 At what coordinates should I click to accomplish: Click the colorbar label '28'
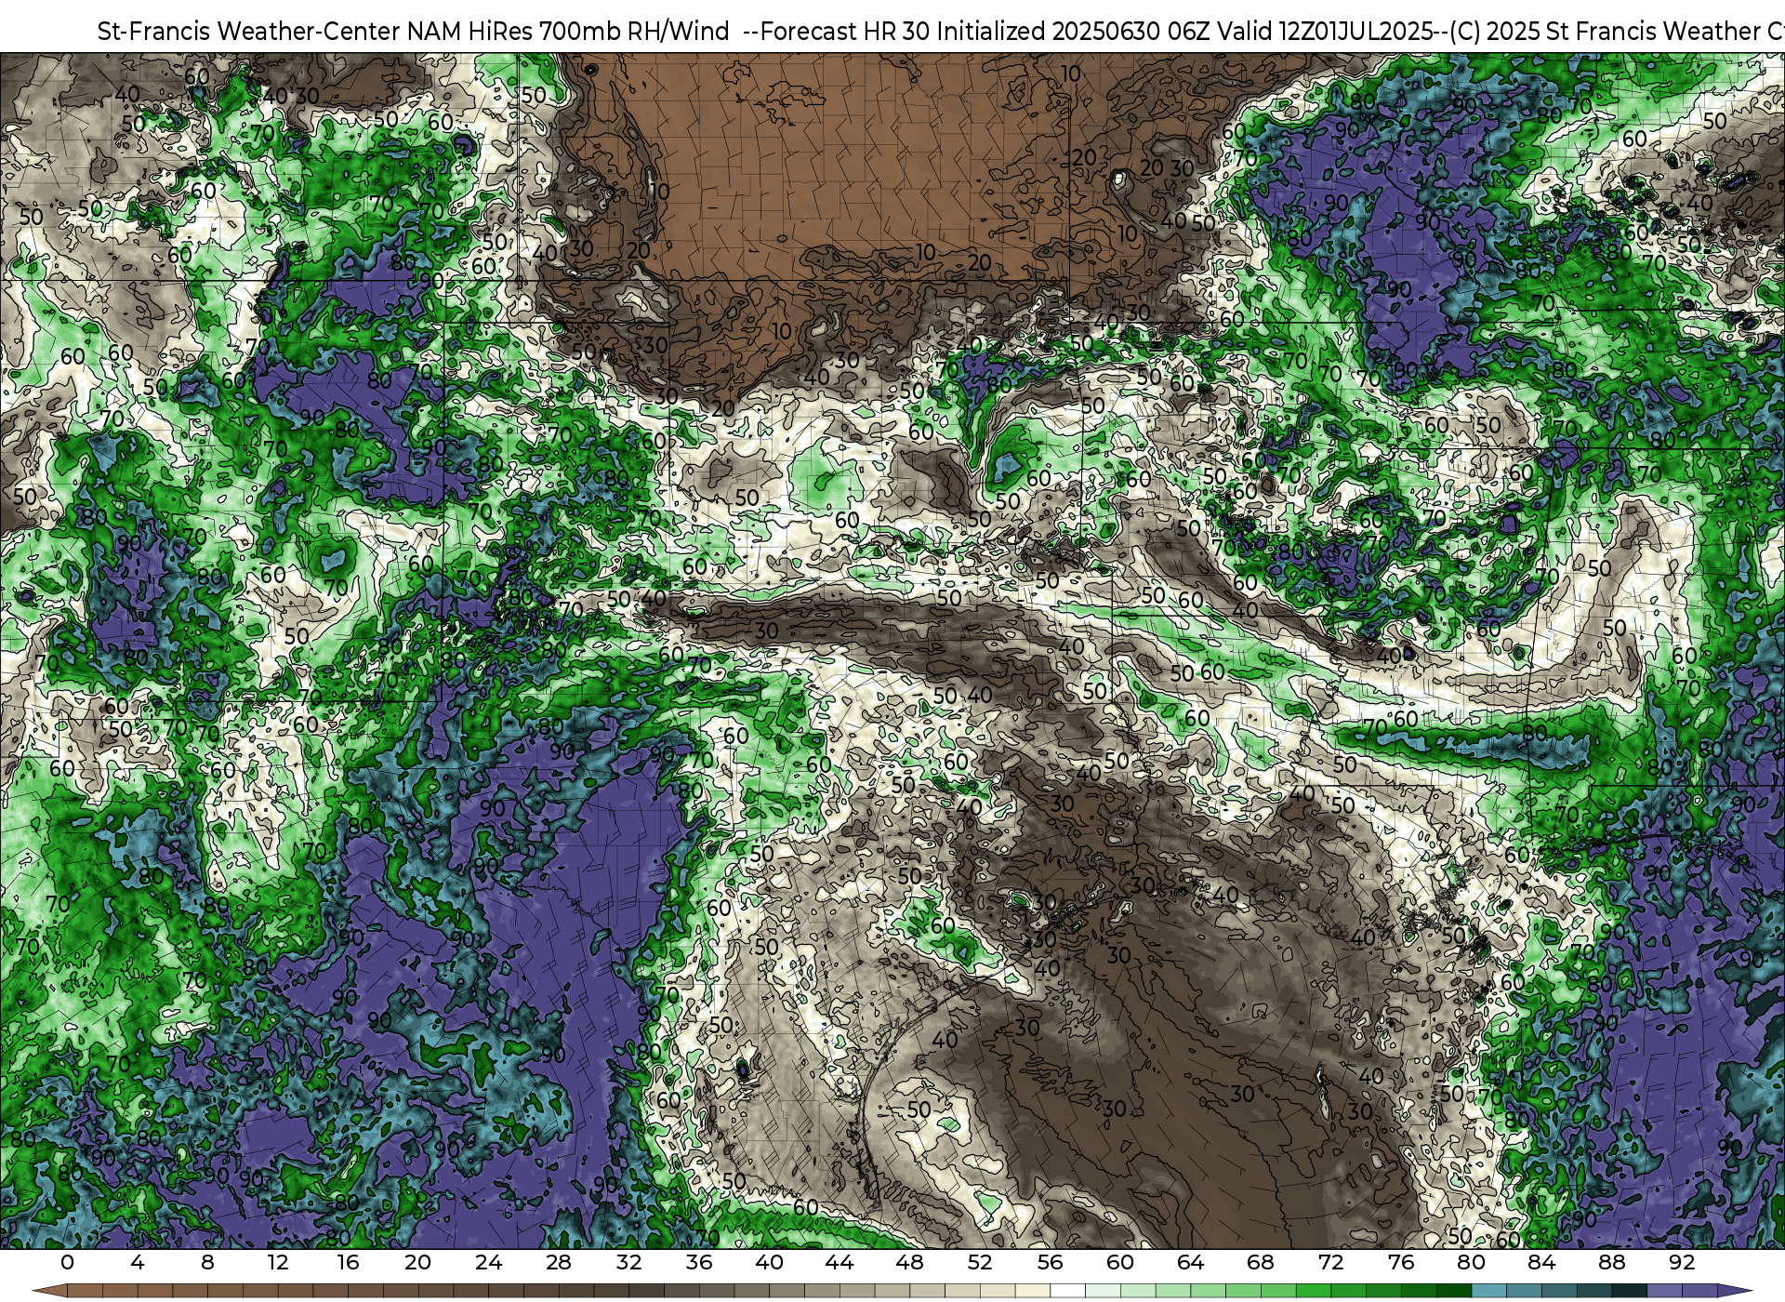559,1262
